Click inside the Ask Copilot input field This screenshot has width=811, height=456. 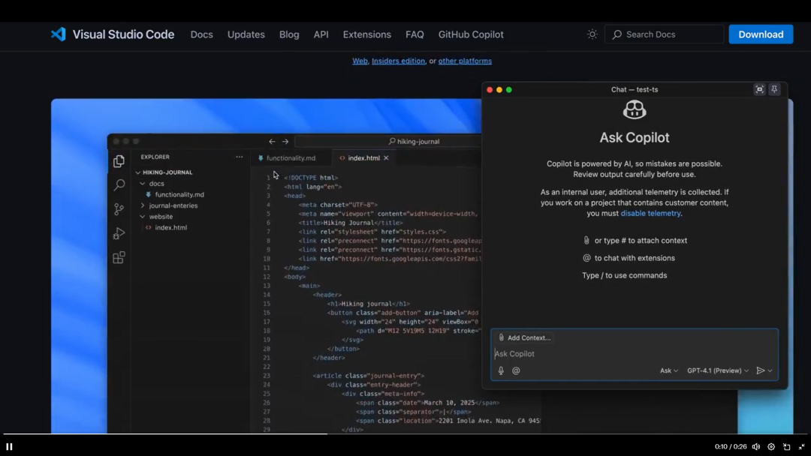pos(563,353)
